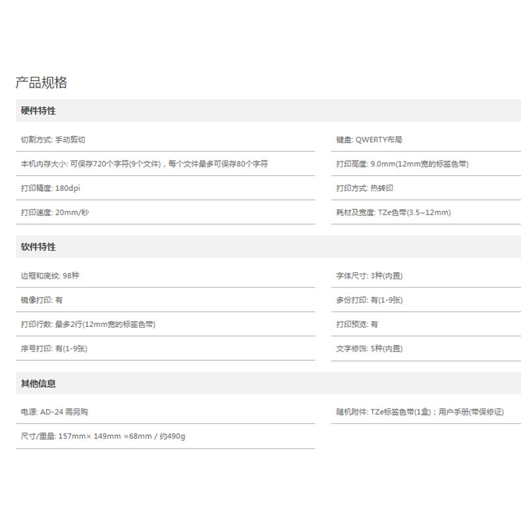Click the 尺寸/重量 157mm row

(x=165, y=436)
